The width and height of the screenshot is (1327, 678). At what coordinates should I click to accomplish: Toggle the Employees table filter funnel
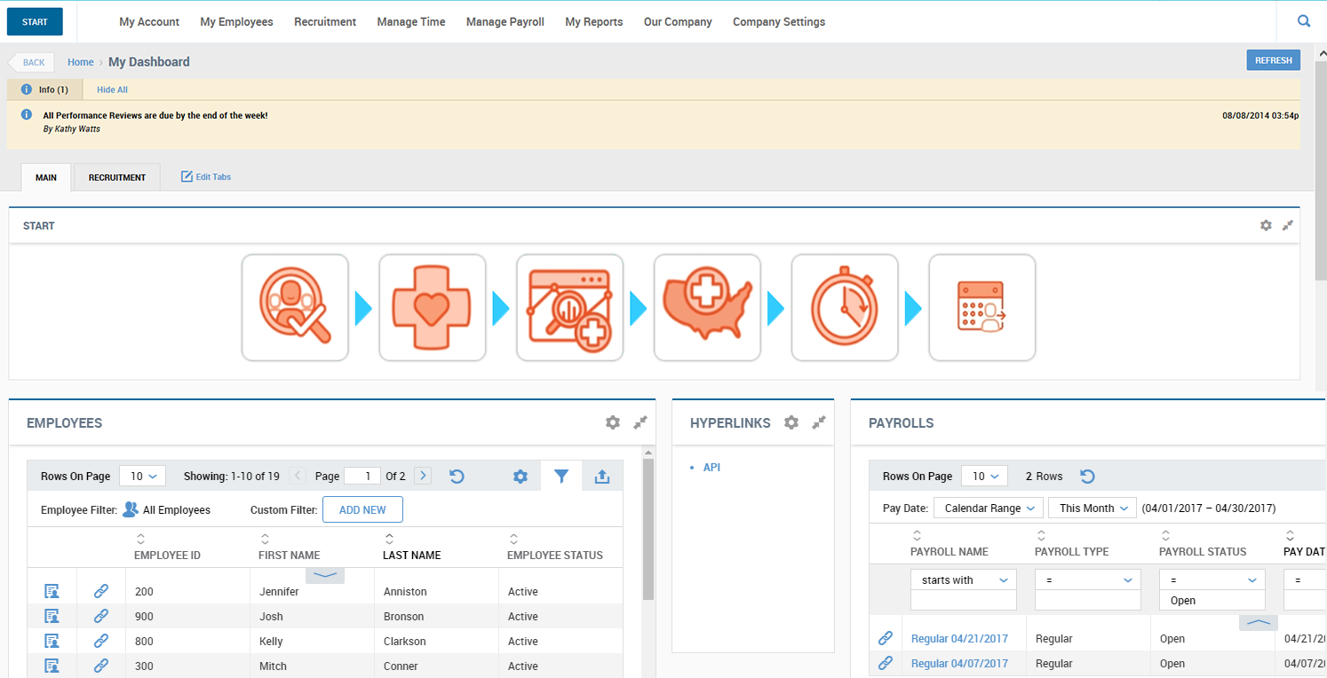(x=561, y=476)
